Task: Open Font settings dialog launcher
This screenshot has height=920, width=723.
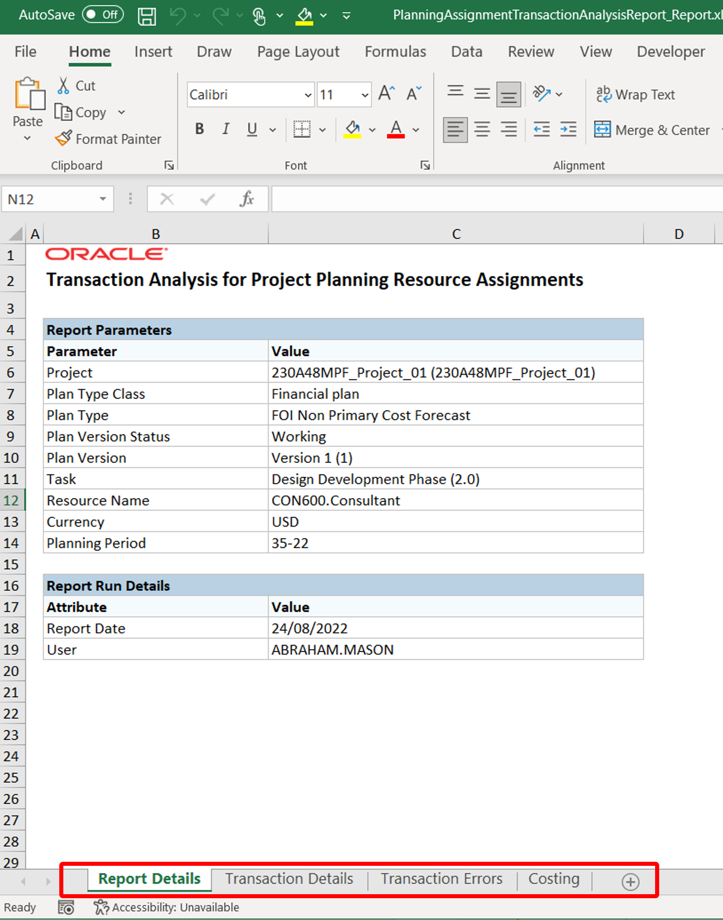Action: point(425,166)
